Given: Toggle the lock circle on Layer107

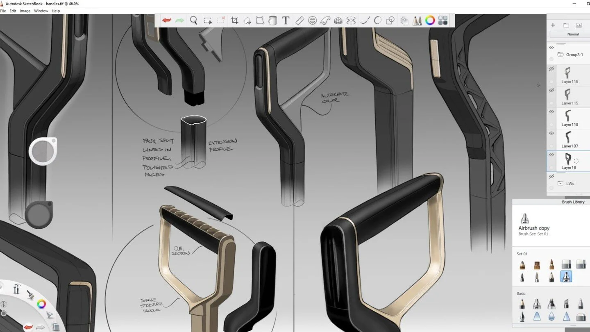Looking at the screenshot, I should point(551,146).
